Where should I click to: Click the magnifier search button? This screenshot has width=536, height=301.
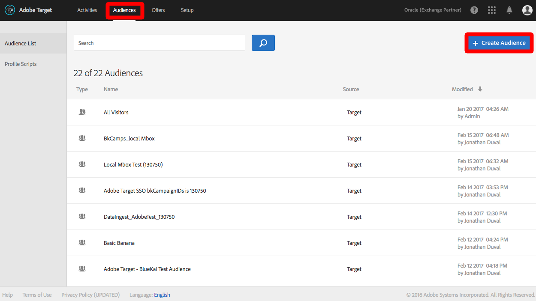[x=263, y=43]
